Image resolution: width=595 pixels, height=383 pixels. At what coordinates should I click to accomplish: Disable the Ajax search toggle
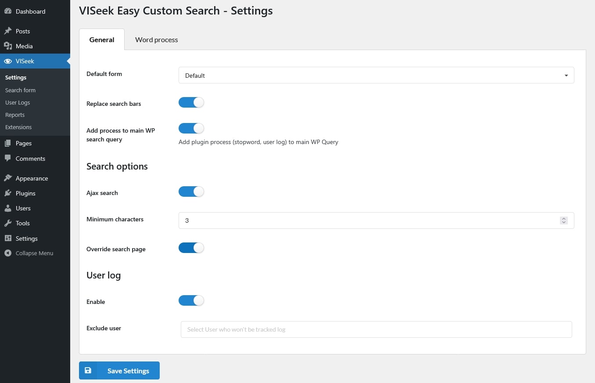pos(191,192)
